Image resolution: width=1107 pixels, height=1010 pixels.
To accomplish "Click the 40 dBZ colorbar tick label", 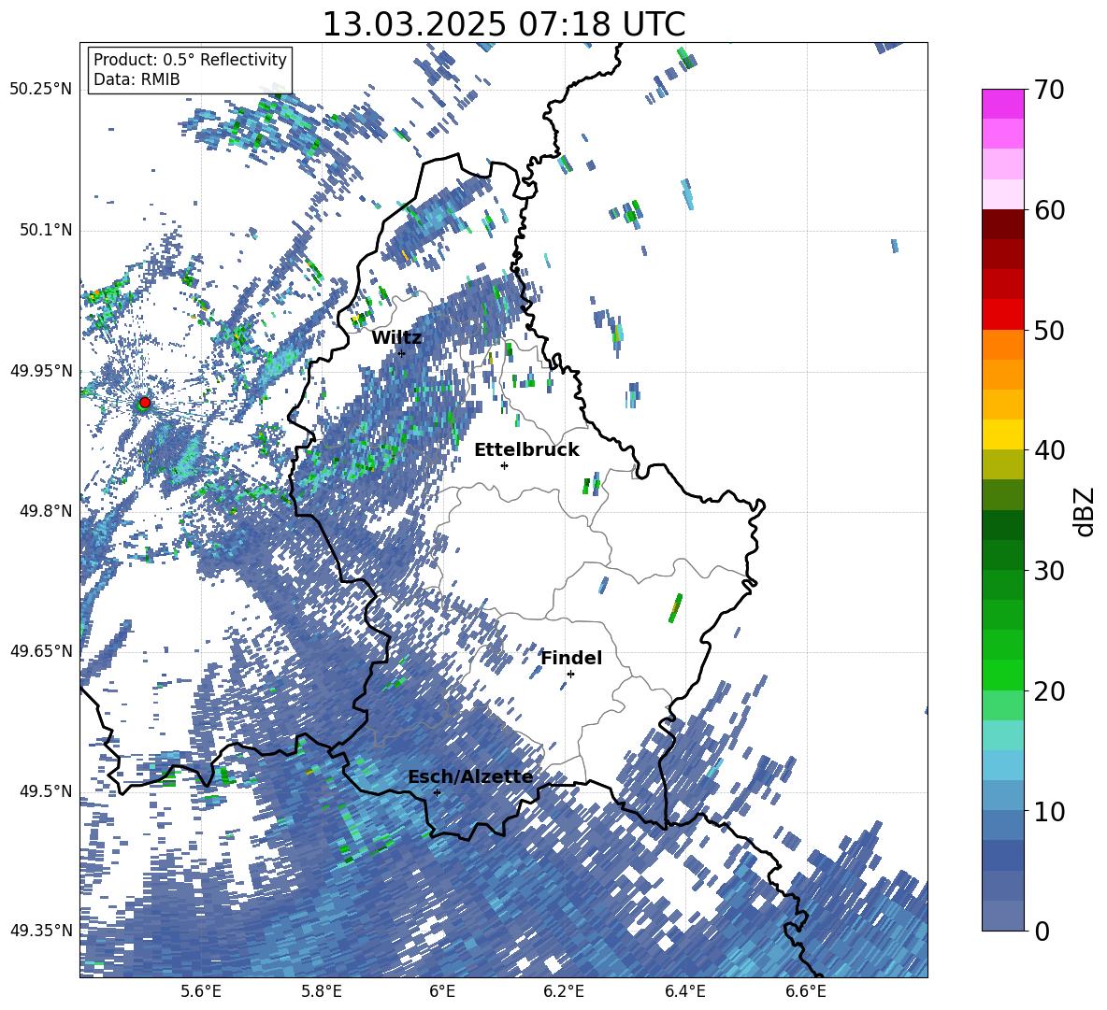I will [x=1049, y=450].
